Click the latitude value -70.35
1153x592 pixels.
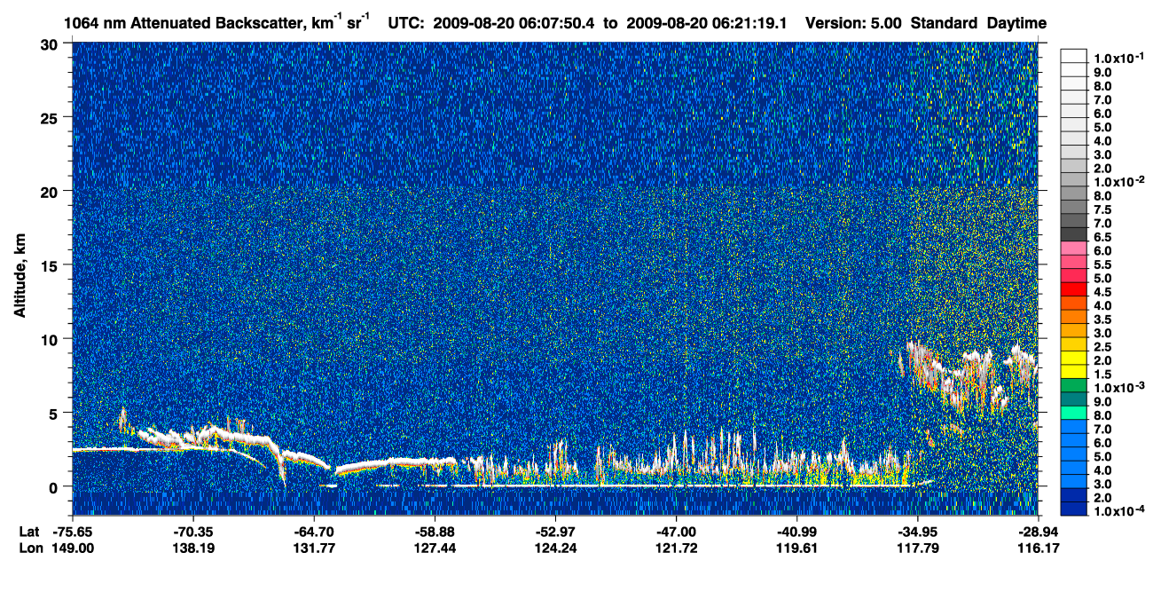(193, 531)
